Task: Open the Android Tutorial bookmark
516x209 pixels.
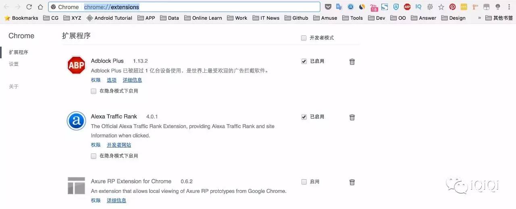Action: coord(110,18)
